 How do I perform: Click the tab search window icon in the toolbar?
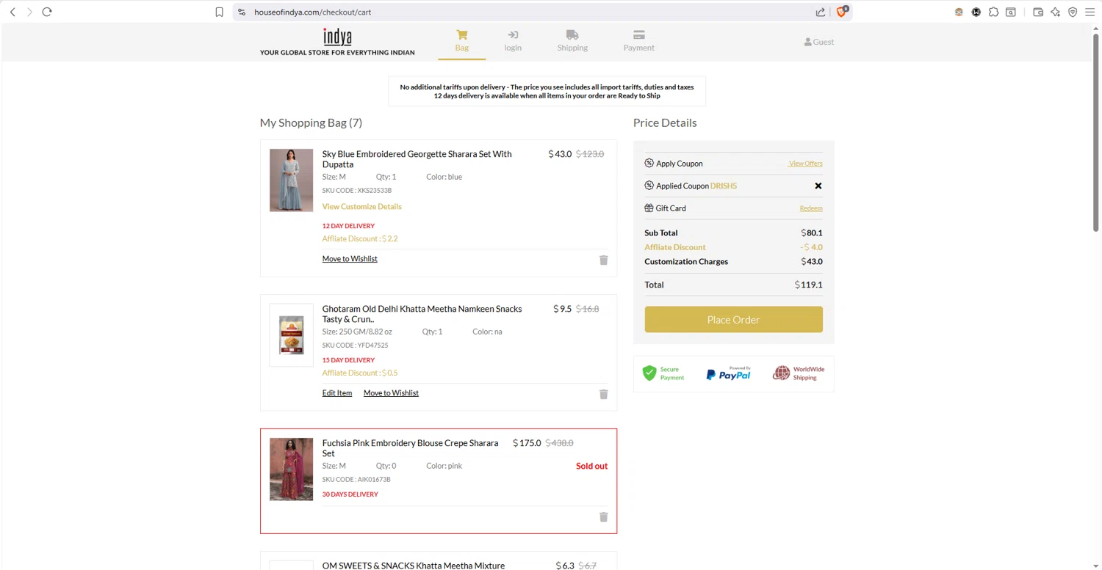(1011, 12)
